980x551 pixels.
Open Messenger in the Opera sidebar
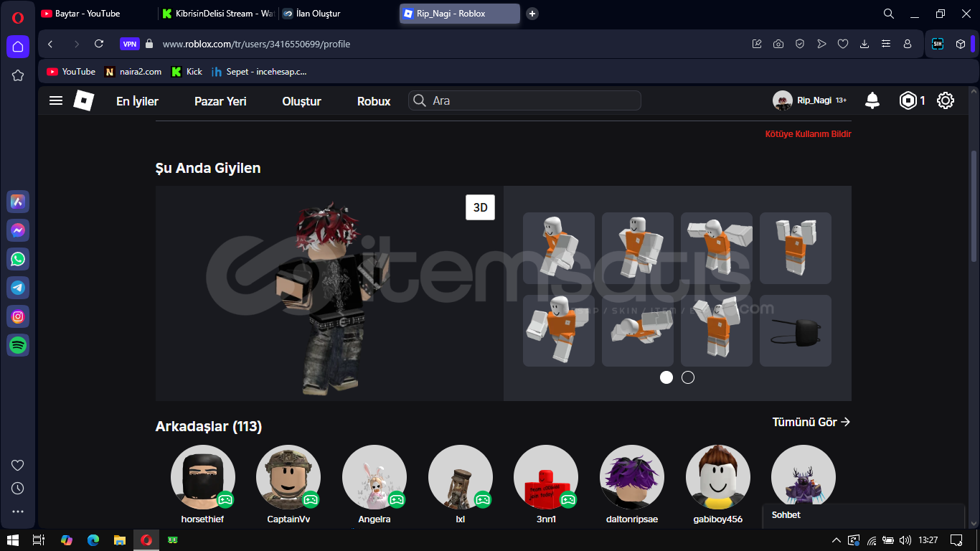pyautogui.click(x=18, y=230)
